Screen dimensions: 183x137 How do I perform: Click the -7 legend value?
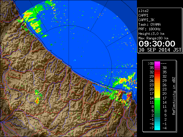tap(152, 128)
